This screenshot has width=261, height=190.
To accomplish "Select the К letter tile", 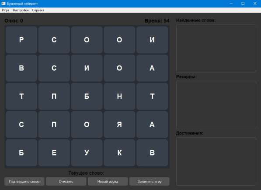I will click(119, 152).
